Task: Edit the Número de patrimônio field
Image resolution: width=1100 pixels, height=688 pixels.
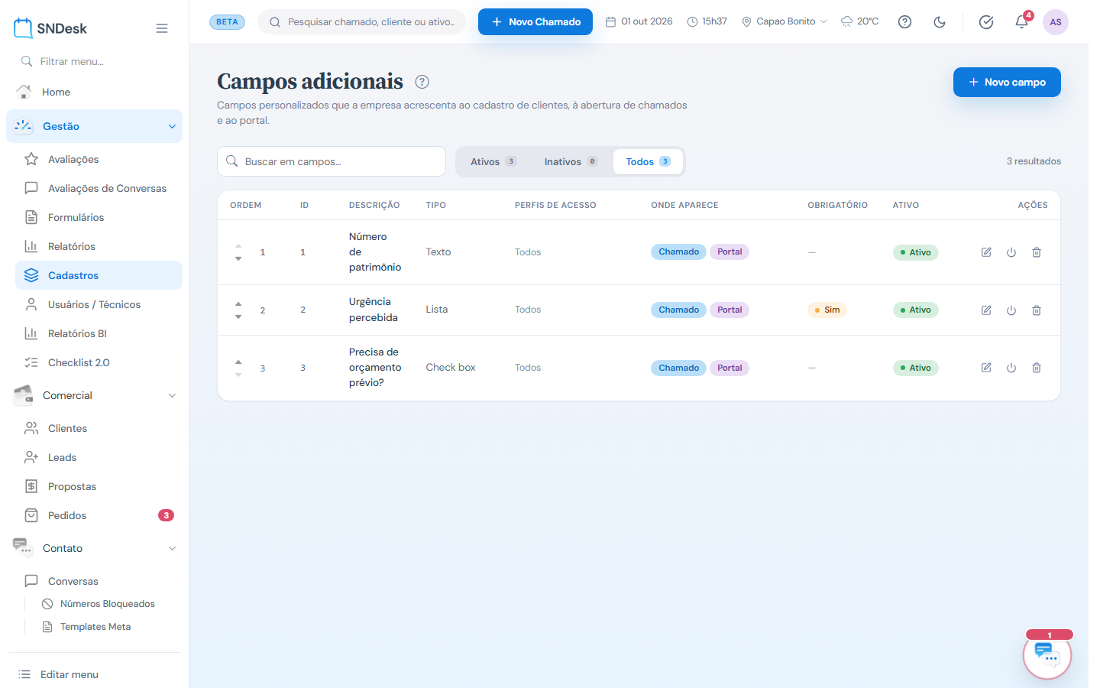Action: (986, 252)
